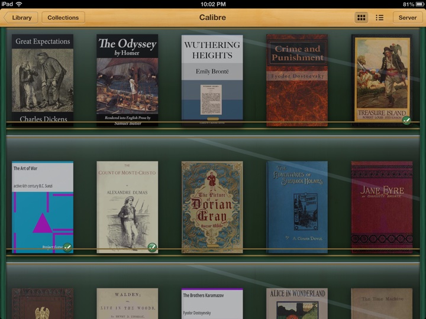Tap checkmark badge on Count of Monte-Cristo

coord(152,248)
